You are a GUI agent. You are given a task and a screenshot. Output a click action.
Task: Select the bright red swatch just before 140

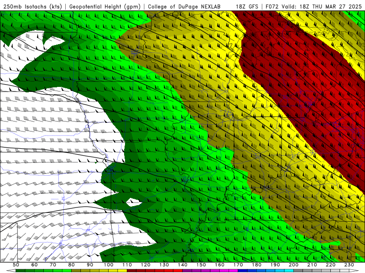tap(178, 271)
